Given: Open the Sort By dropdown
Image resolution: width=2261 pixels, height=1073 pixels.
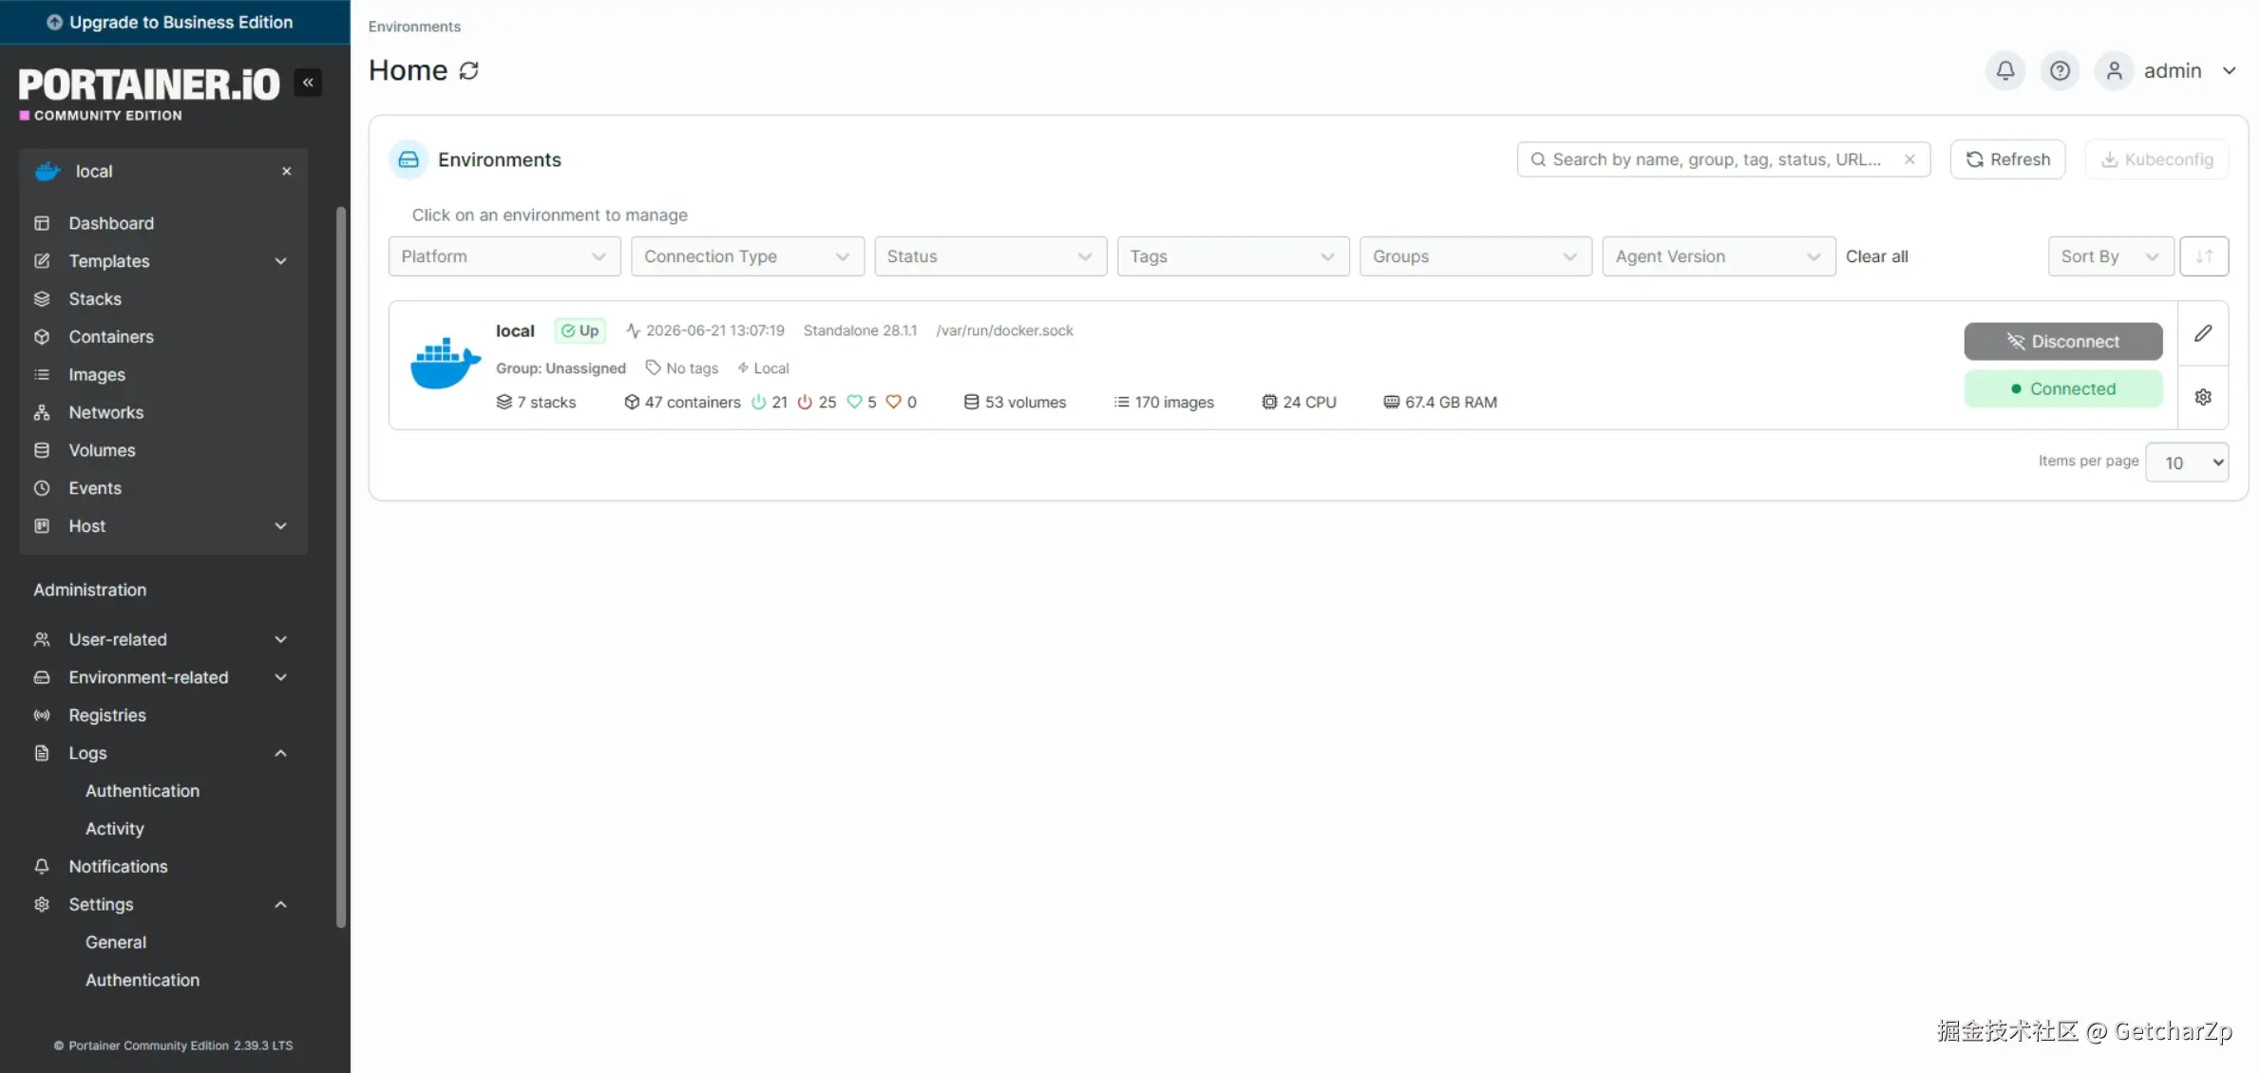Looking at the screenshot, I should (x=2111, y=256).
